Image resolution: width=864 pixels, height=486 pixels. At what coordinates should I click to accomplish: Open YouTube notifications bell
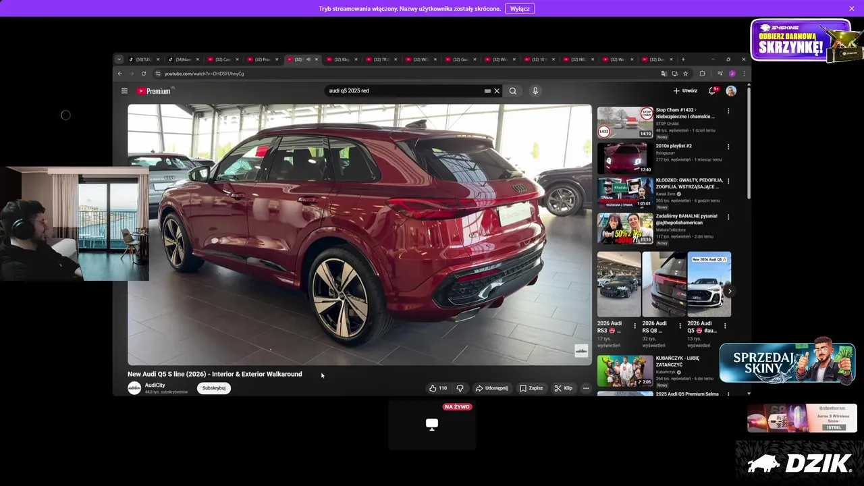click(x=712, y=91)
